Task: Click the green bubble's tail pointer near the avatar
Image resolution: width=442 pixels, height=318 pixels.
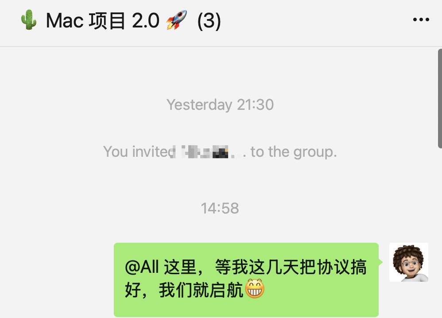Action: 381,262
